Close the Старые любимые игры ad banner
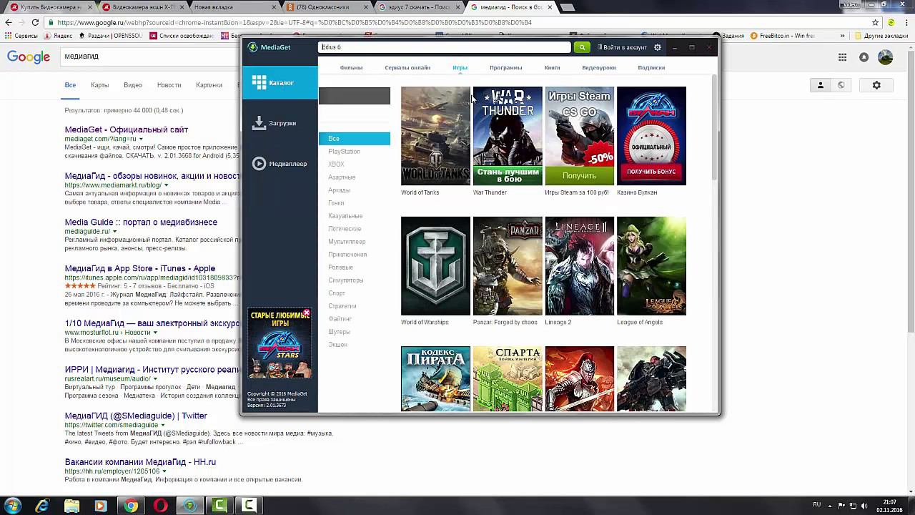This screenshot has width=915, height=515. point(307,313)
